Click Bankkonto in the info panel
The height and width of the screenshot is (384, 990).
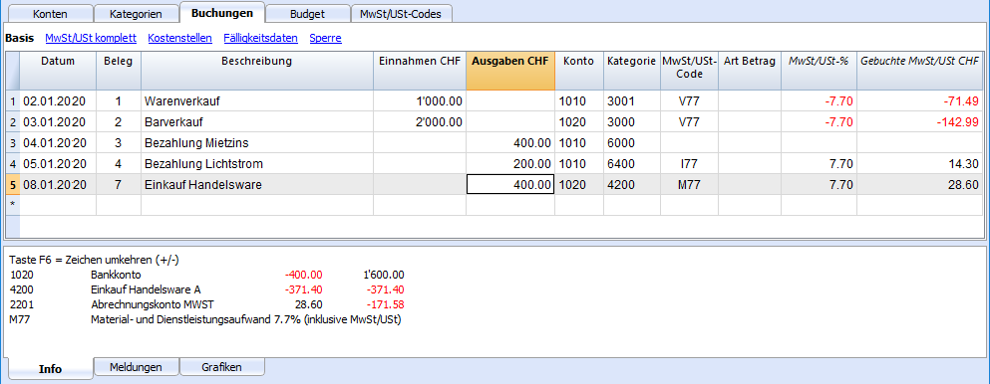117,275
